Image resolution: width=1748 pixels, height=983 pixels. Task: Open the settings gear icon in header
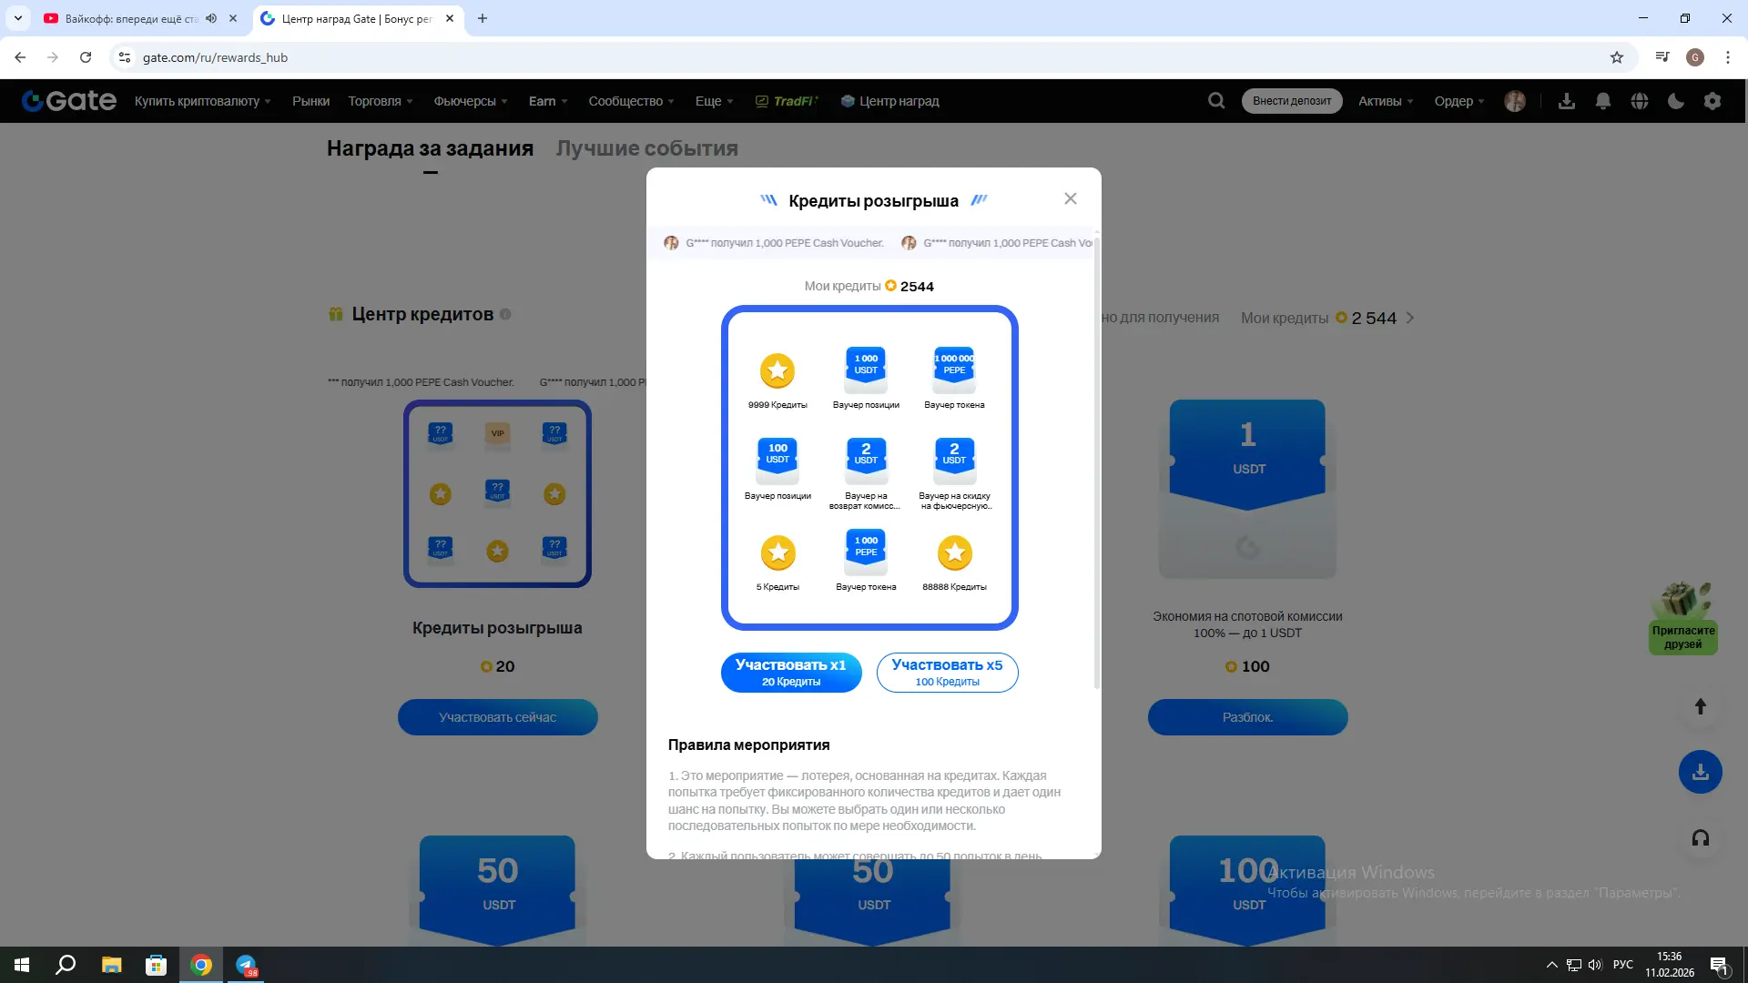click(x=1712, y=101)
